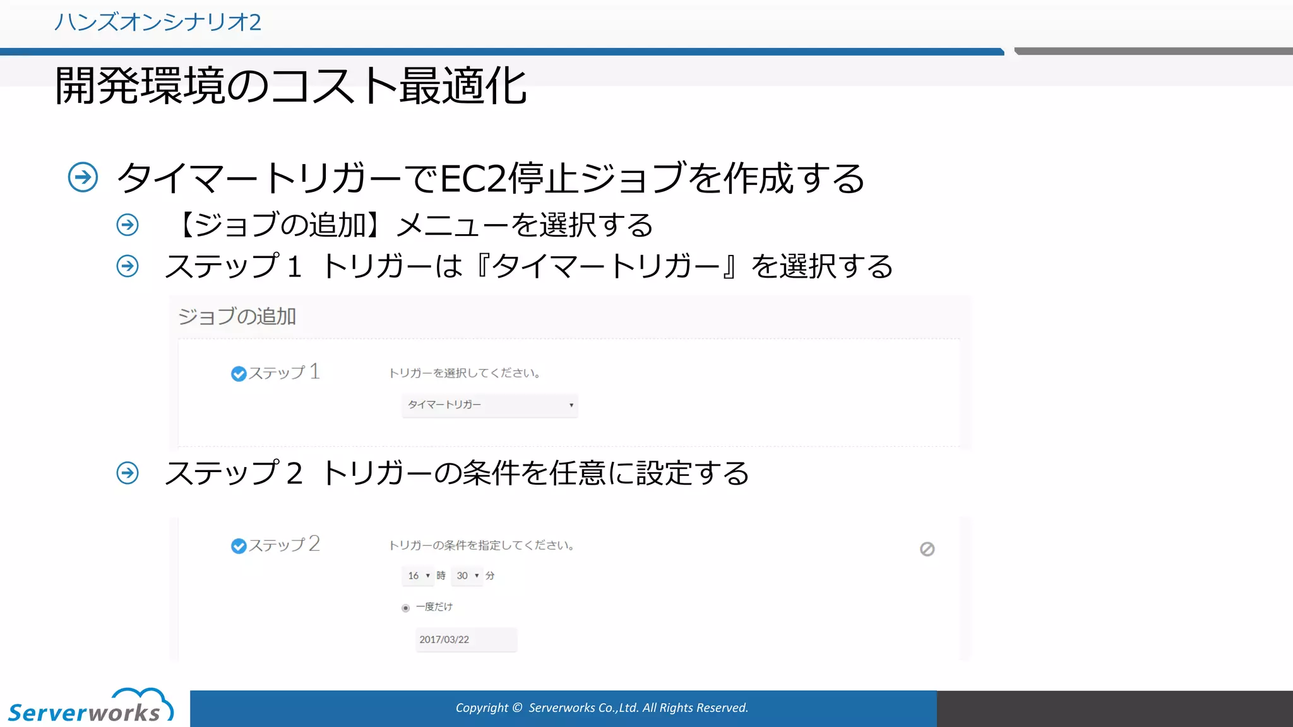Click the line タイマートリガーでEC2停止ジョブを作成する
This screenshot has width=1293, height=727.
491,177
